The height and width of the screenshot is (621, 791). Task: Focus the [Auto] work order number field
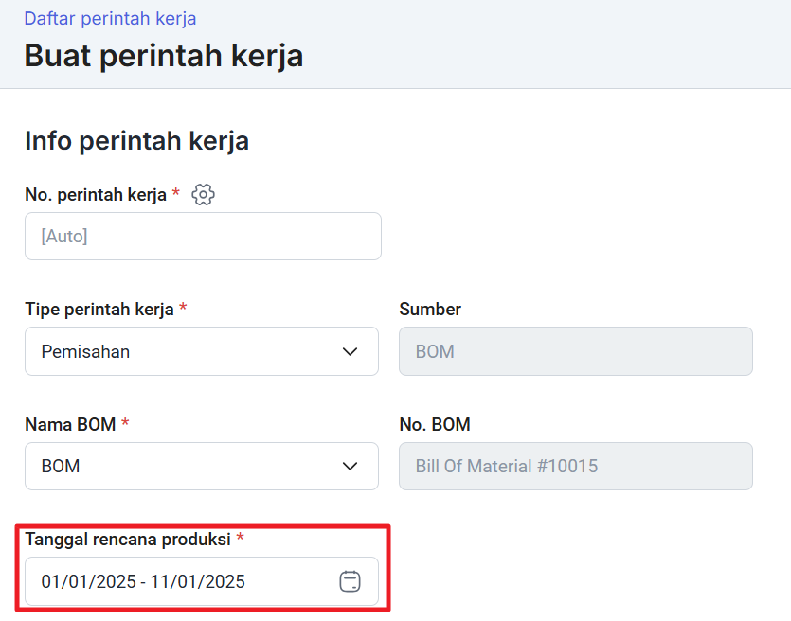point(203,236)
